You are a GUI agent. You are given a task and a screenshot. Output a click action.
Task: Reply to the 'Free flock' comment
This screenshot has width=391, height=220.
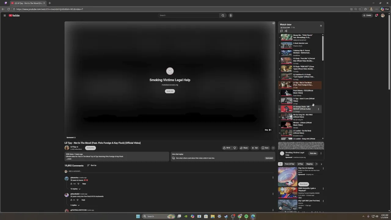[x=83, y=200]
